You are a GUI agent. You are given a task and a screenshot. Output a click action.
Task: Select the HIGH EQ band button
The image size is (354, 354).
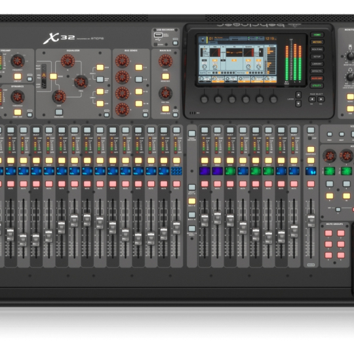tap(100, 68)
